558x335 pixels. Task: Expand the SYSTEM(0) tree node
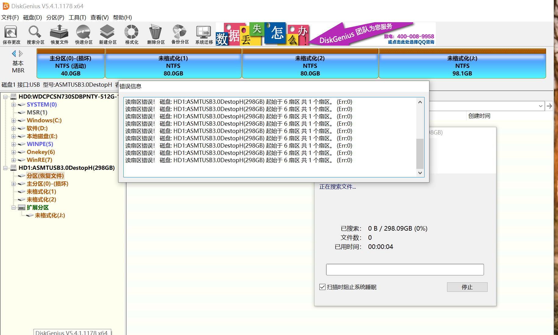pyautogui.click(x=13, y=105)
